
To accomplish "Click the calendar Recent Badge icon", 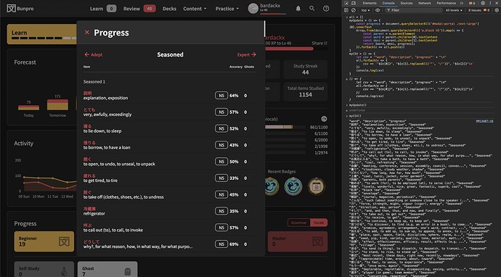I will (x=317, y=186).
